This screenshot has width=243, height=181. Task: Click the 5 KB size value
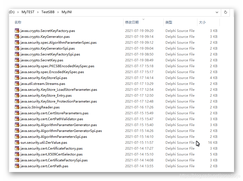pyautogui.click(x=214, y=154)
